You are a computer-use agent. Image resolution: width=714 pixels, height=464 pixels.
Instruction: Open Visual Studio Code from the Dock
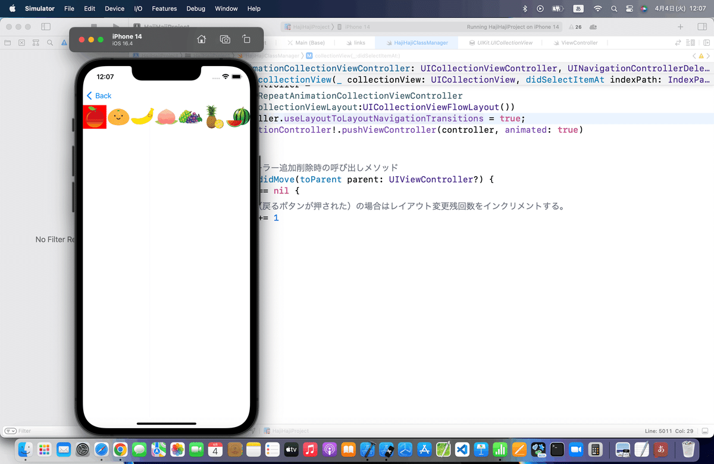(x=462, y=449)
